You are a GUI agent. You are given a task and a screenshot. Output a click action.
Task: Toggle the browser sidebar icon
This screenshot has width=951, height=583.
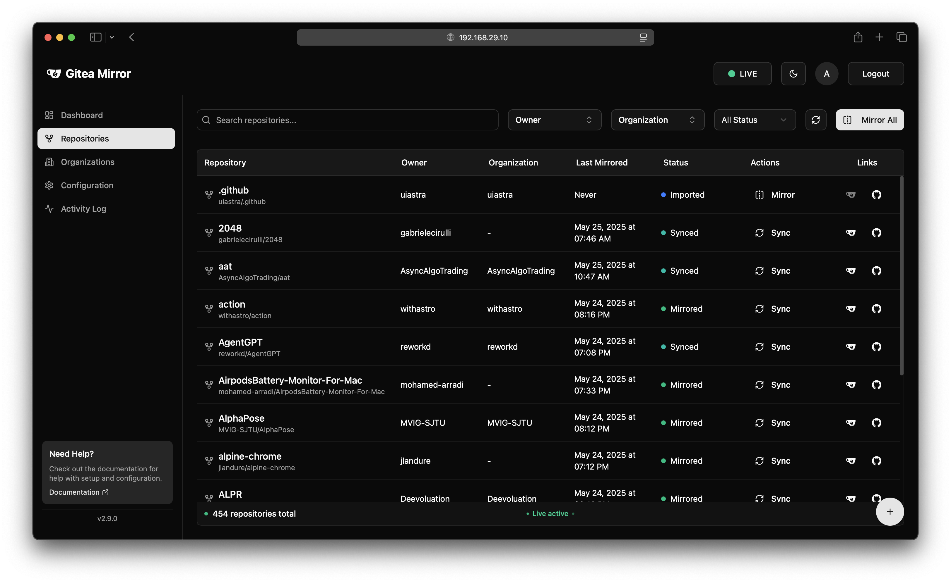[96, 37]
